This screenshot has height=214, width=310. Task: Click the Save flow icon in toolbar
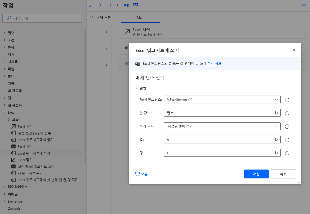point(91,5)
